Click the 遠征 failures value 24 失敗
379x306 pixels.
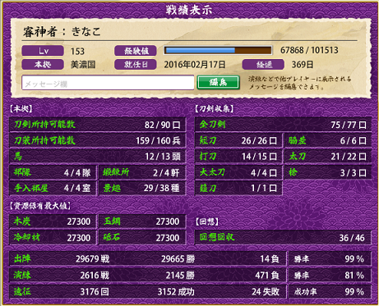(266, 291)
